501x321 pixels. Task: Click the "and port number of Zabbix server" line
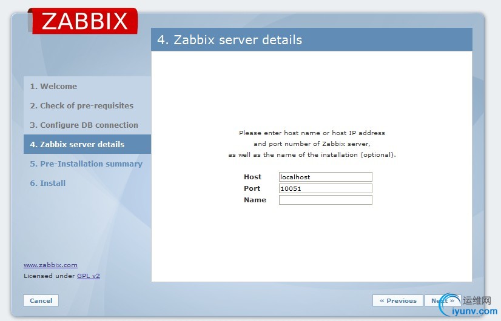click(312, 144)
